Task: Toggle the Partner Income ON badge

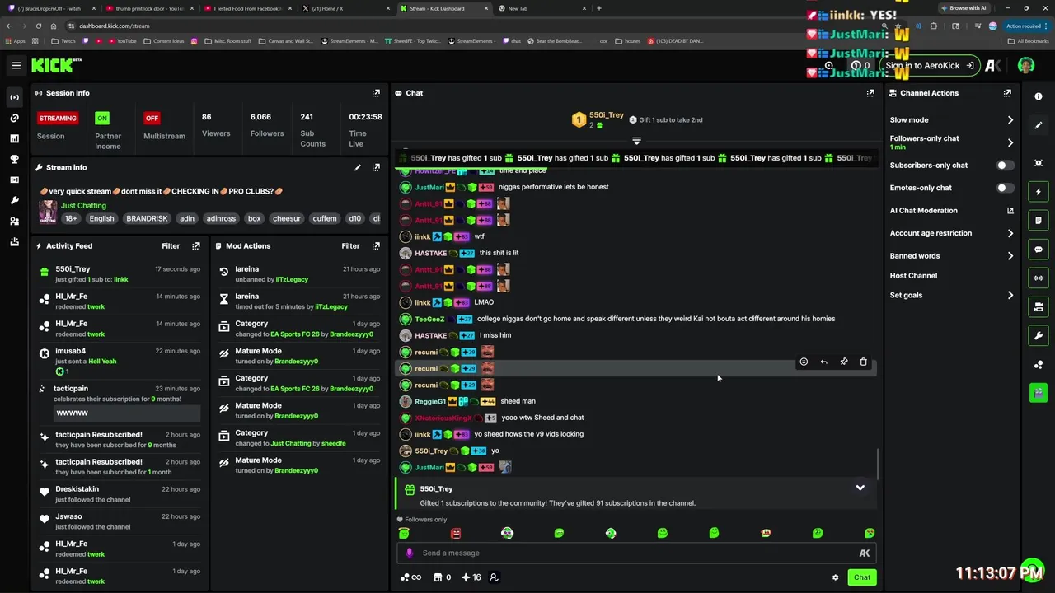Action: click(102, 118)
